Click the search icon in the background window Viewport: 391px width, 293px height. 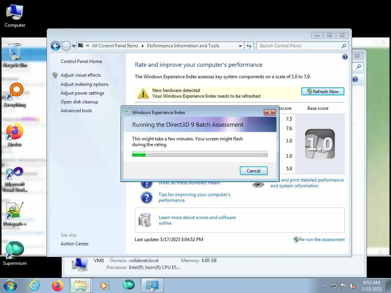click(359, 66)
